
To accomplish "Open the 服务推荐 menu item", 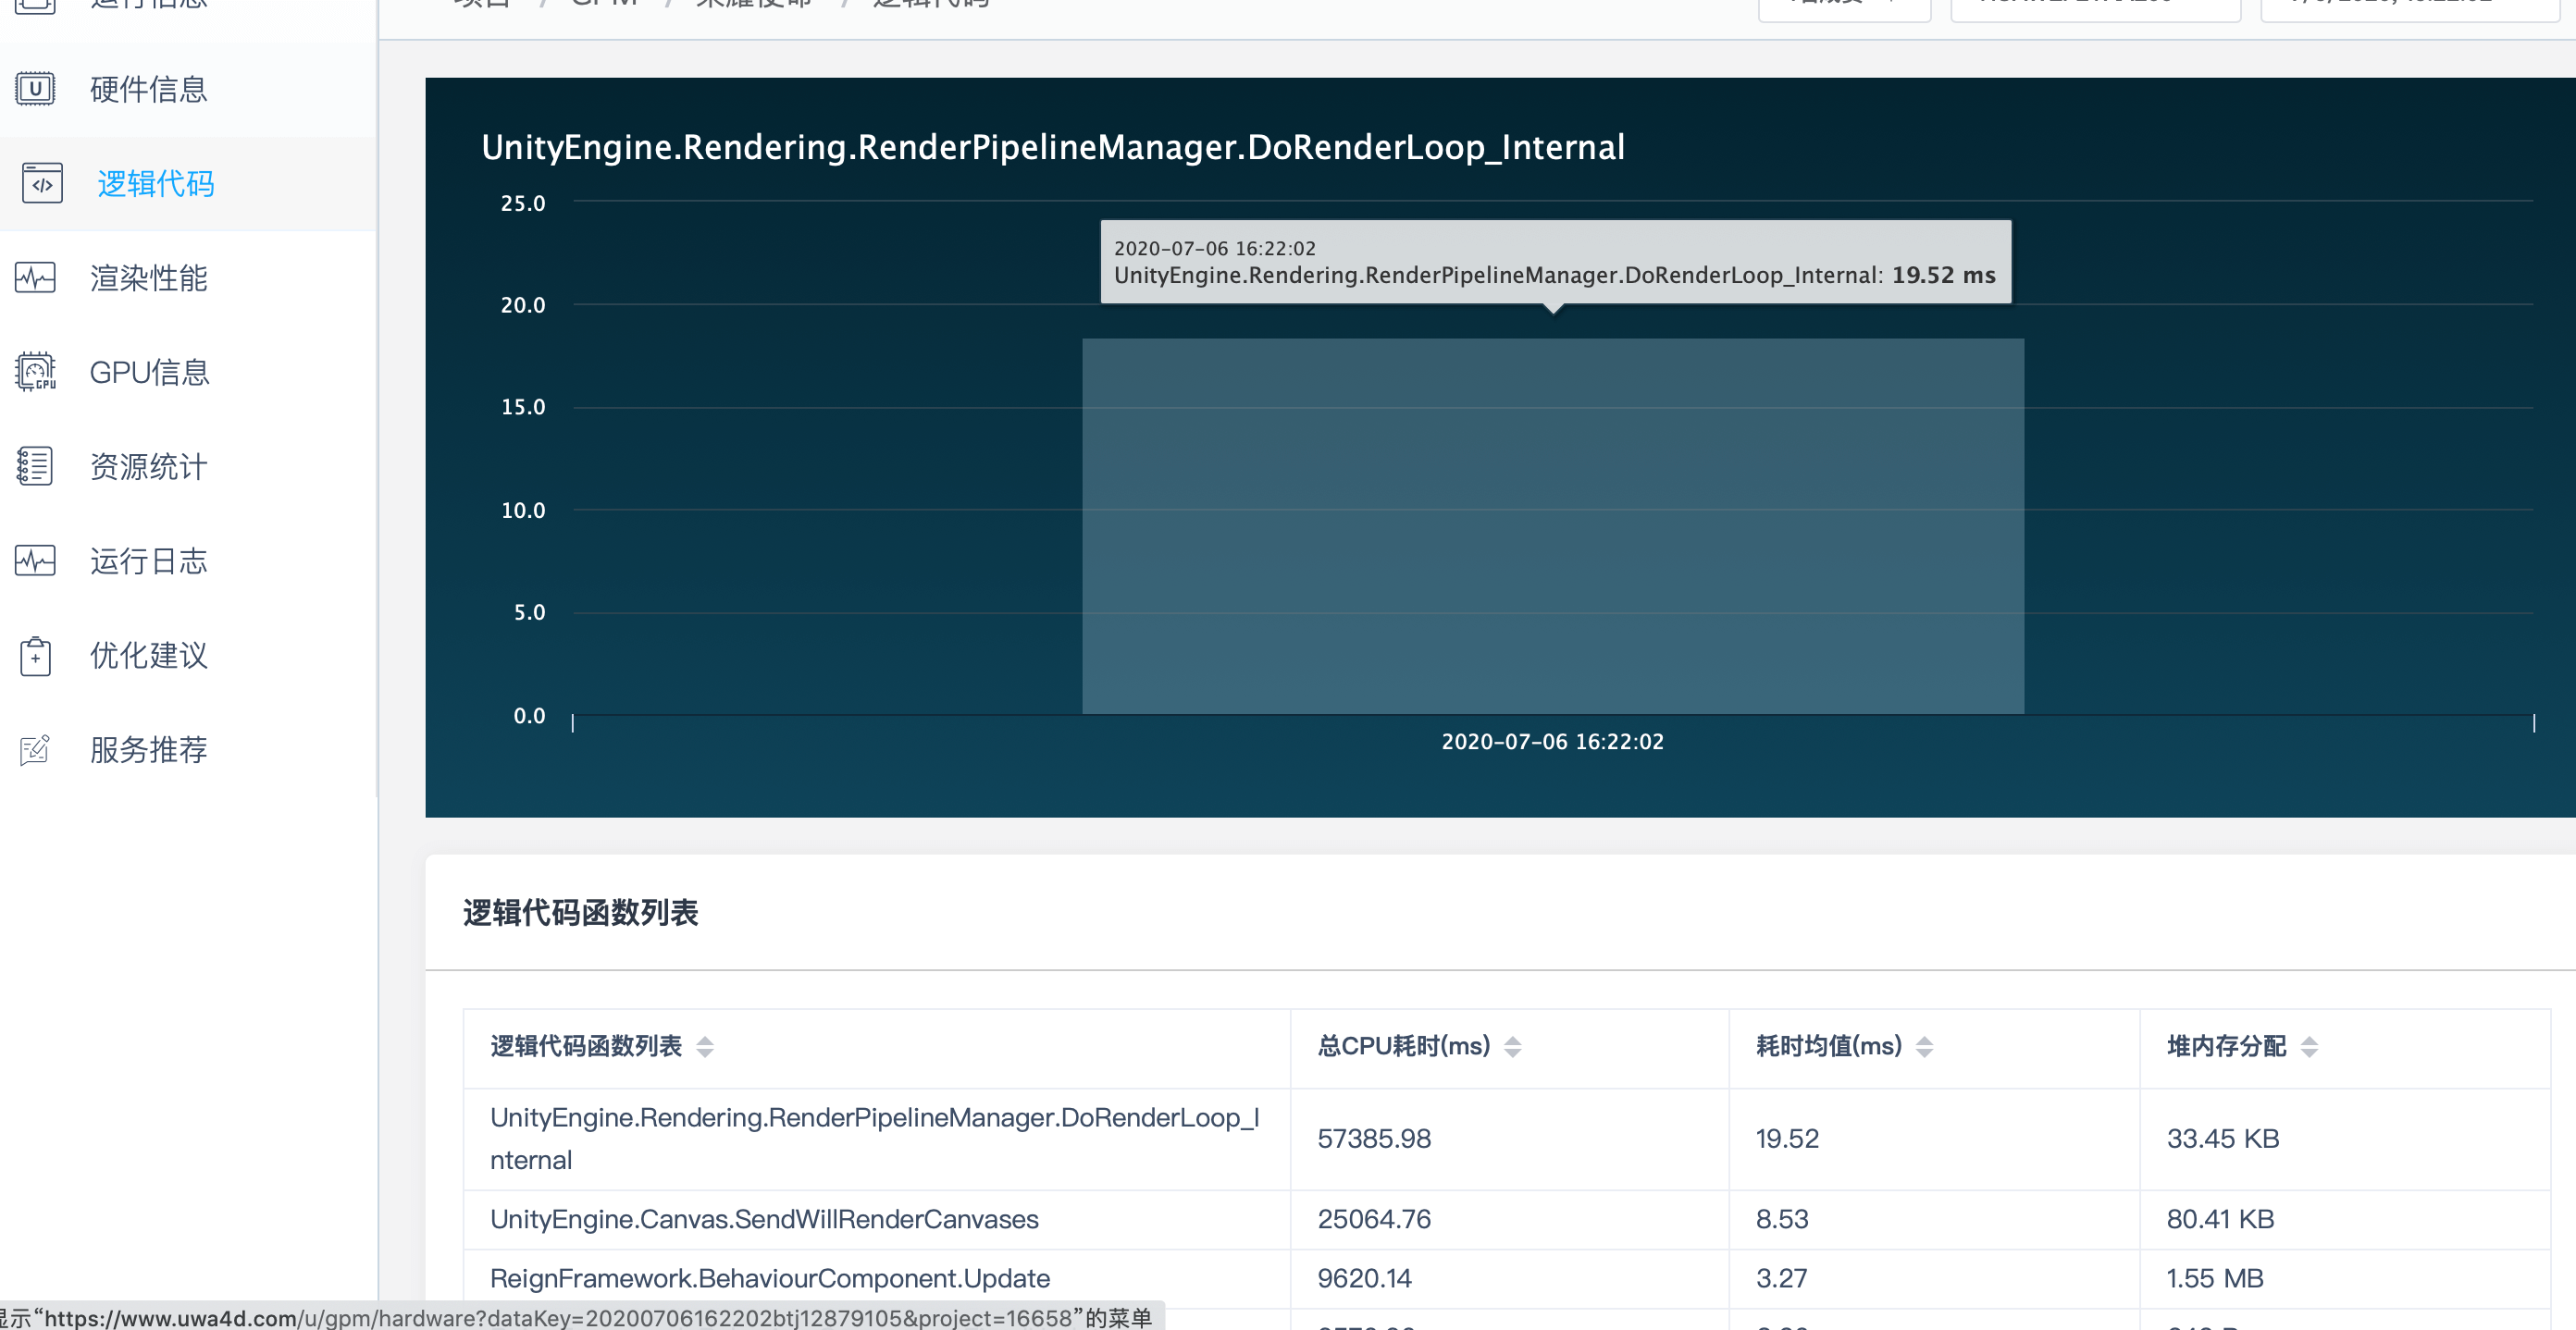I will (148, 749).
